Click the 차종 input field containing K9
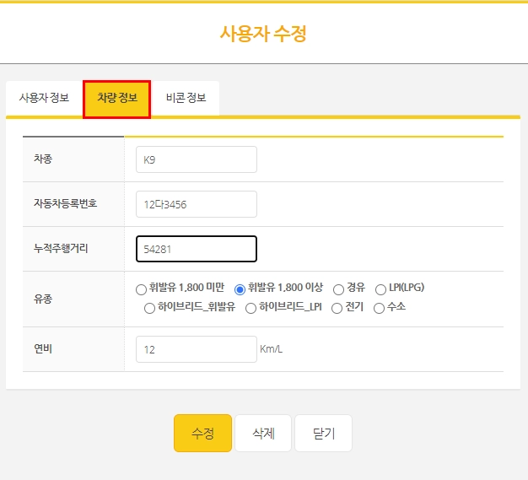528x480 pixels. 197,159
